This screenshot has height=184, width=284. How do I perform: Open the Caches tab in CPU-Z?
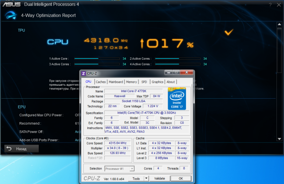(101, 82)
